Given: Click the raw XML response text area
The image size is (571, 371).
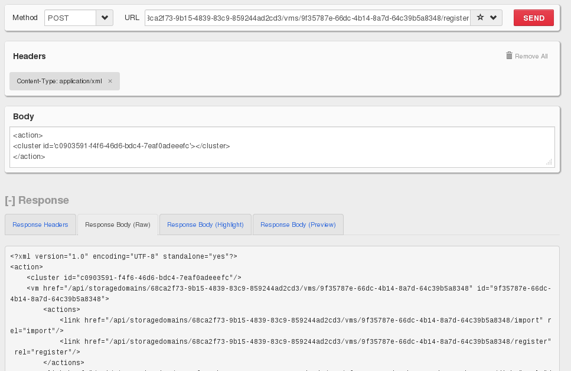Looking at the screenshot, I should point(282,307).
